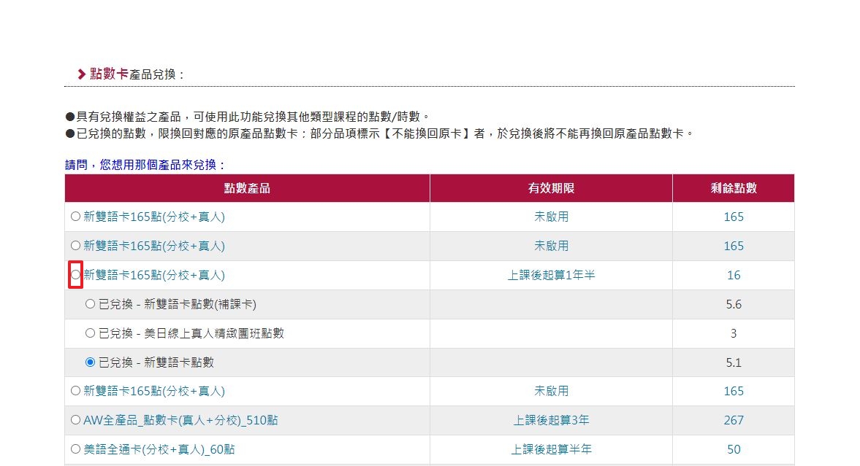Pick the AW全產品_點數卡(真人+分校)_510點 radio option
Screen dimensions: 860x466
pos(76,420)
